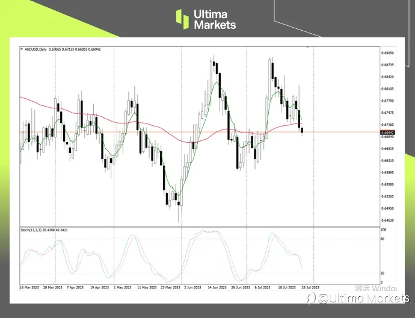This screenshot has height=318, width=415.
Task: Click the 0.67475 price axis label
Action: tap(387, 113)
